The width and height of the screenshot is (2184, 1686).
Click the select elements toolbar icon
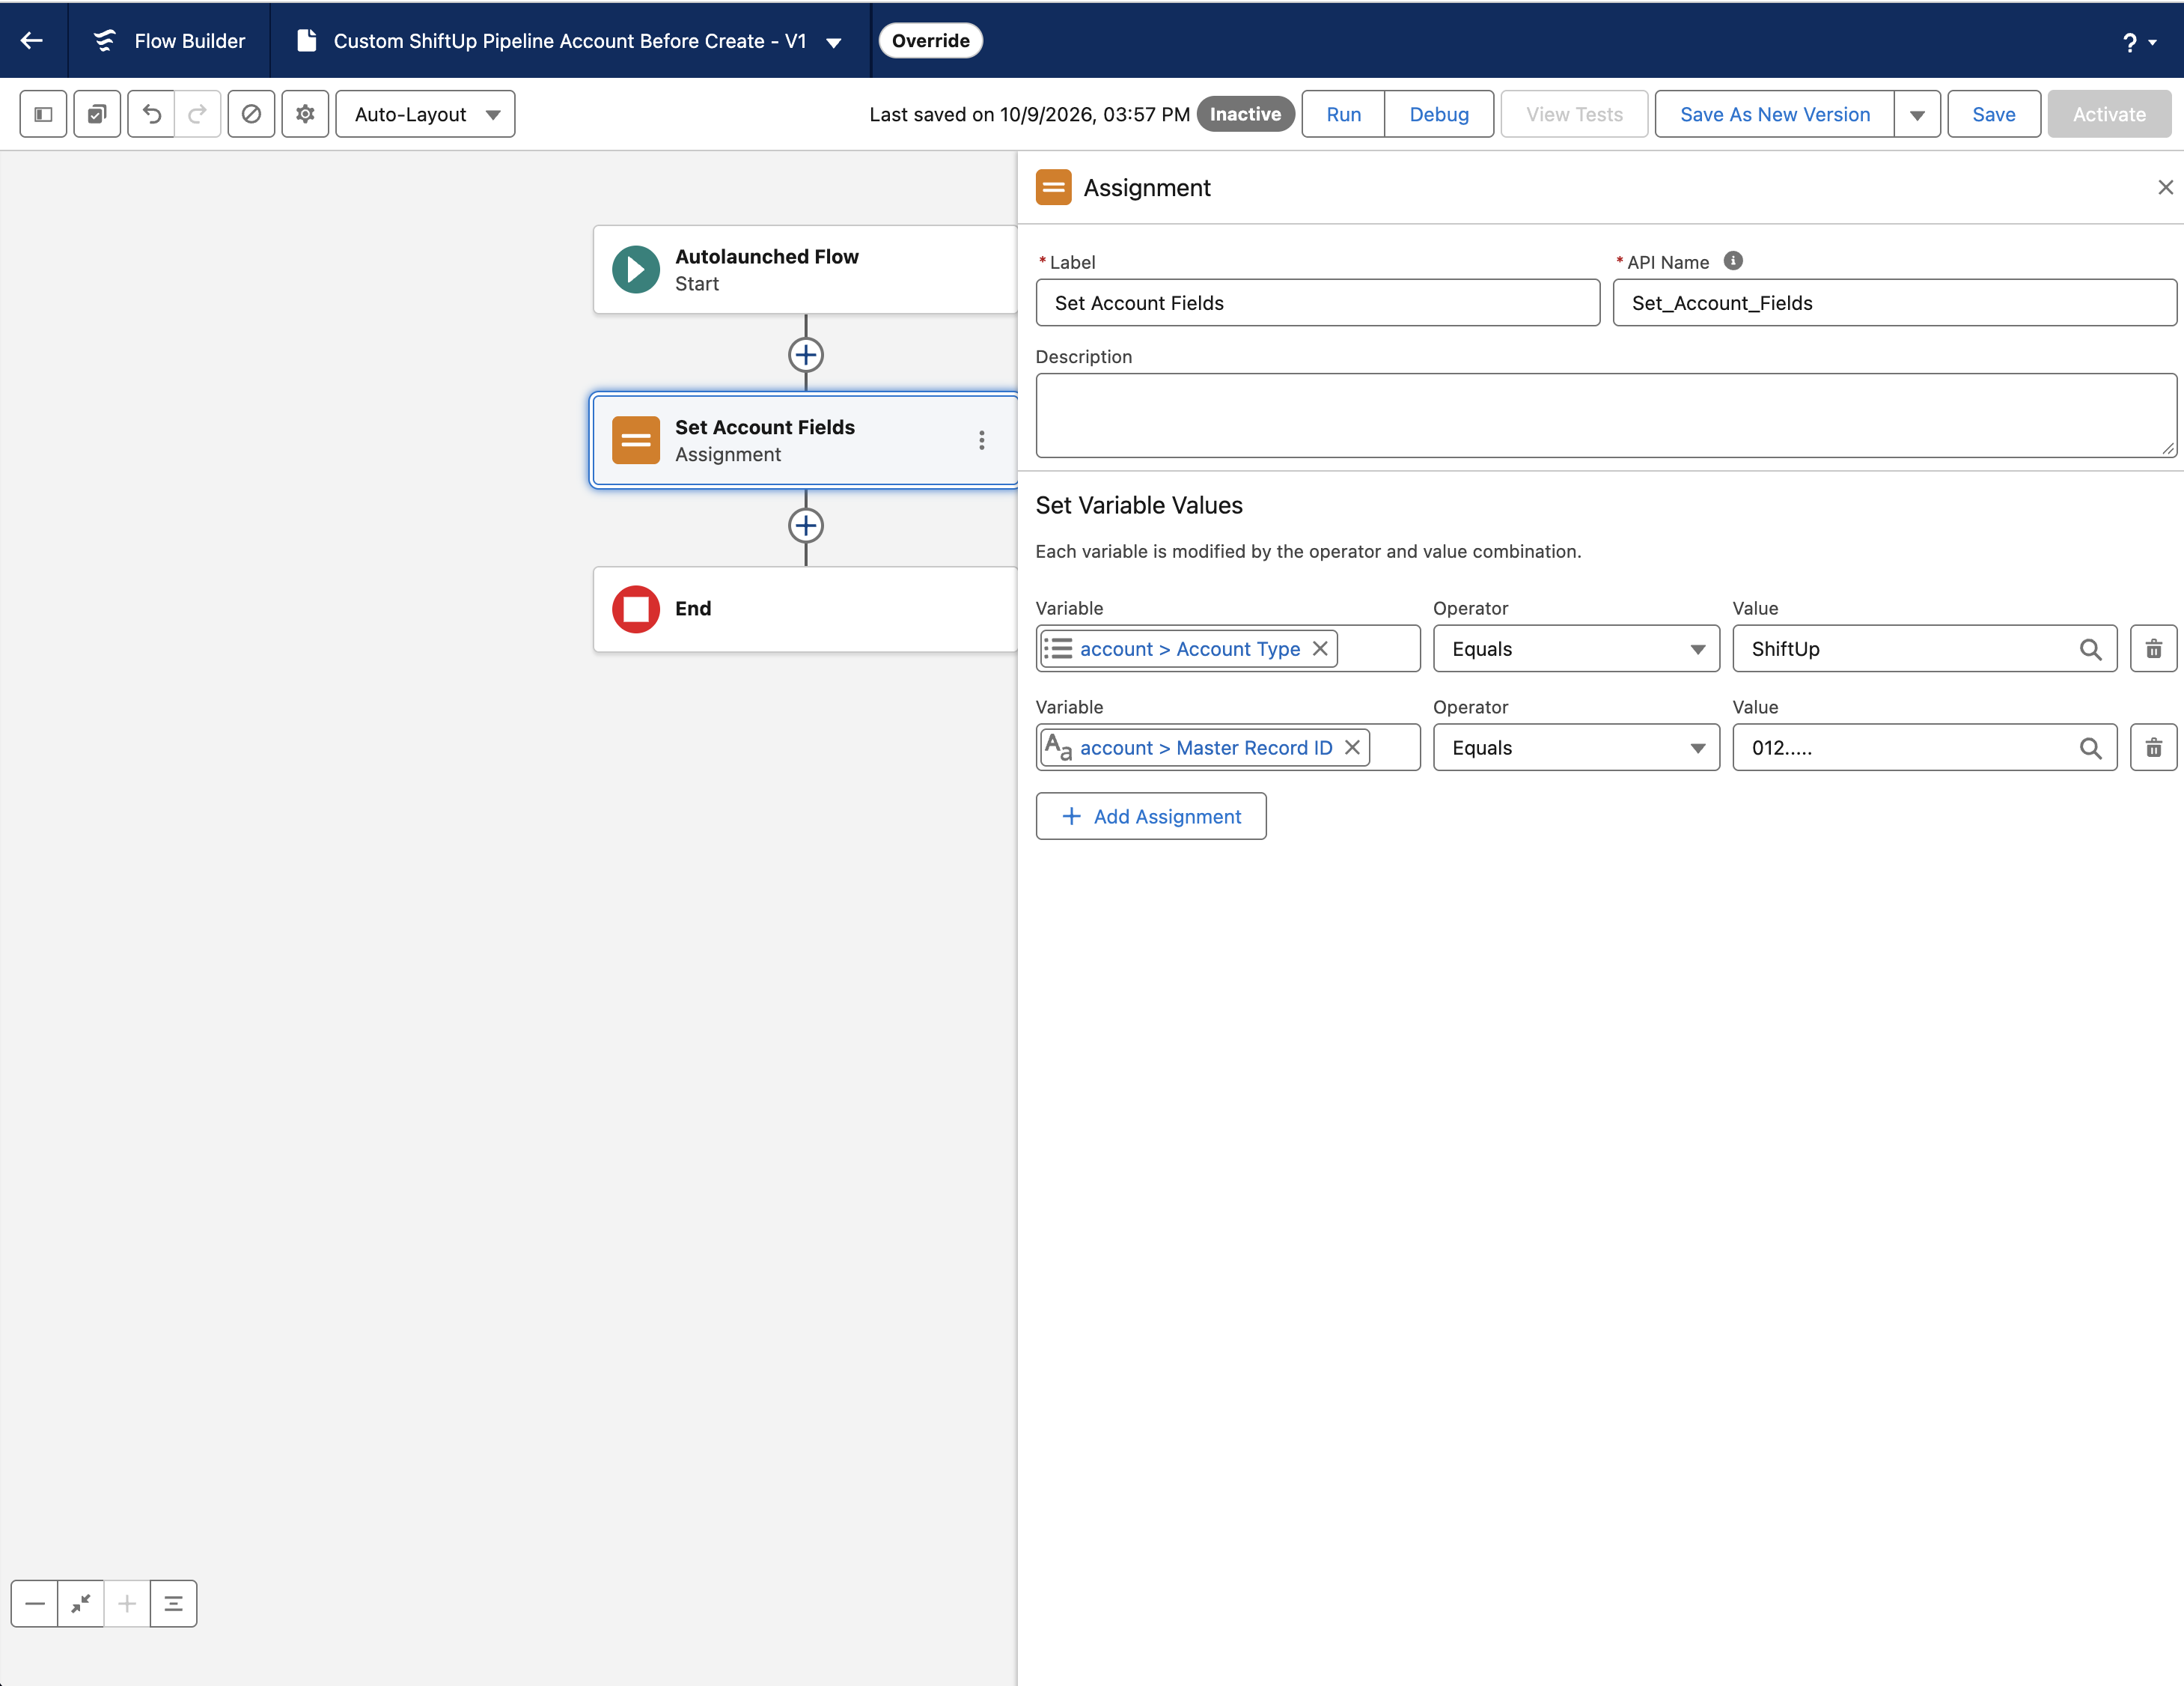pos(97,114)
